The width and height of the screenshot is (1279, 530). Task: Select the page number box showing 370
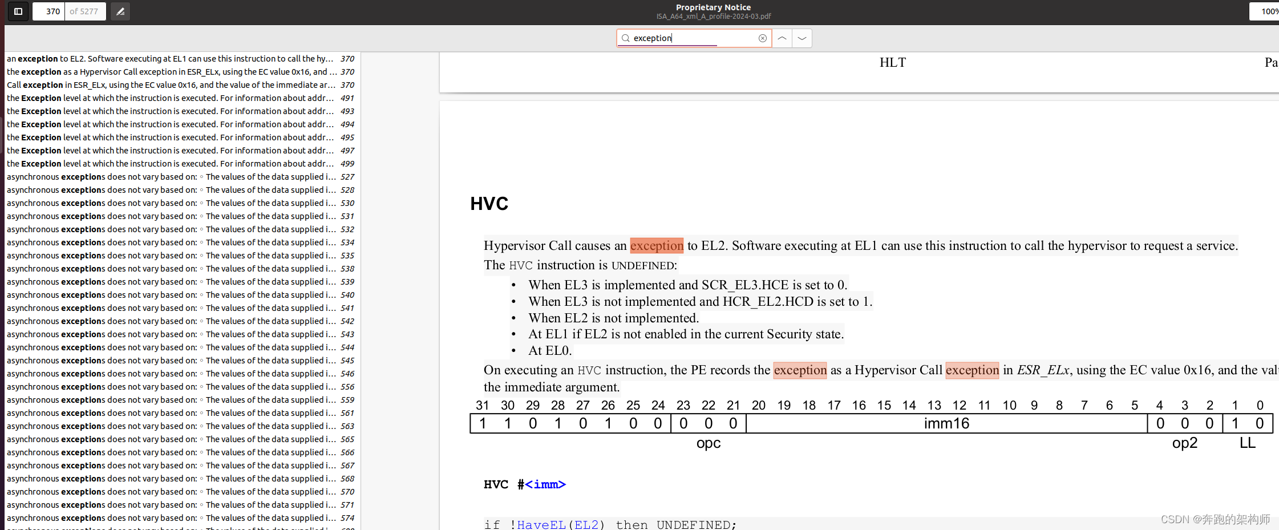pyautogui.click(x=48, y=11)
